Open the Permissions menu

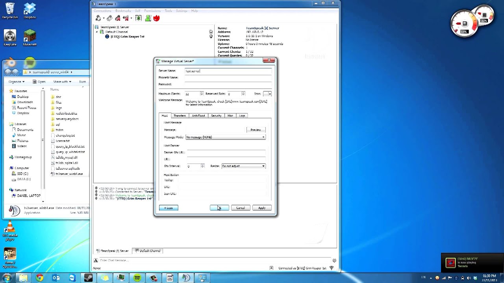click(x=152, y=11)
